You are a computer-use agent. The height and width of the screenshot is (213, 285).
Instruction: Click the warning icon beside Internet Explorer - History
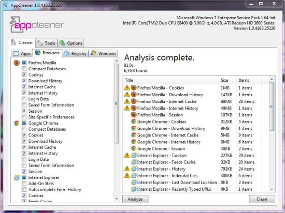(127, 169)
